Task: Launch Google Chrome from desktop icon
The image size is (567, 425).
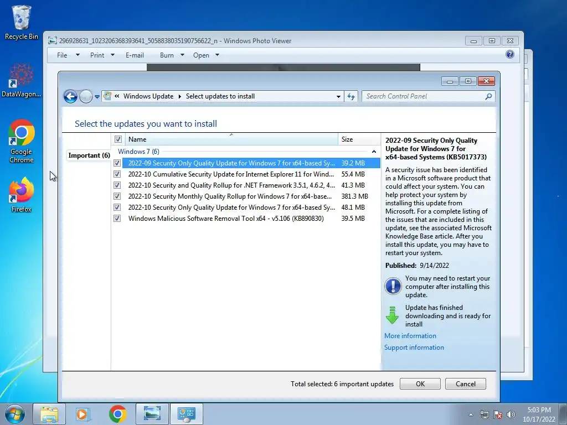Action: pos(22,141)
